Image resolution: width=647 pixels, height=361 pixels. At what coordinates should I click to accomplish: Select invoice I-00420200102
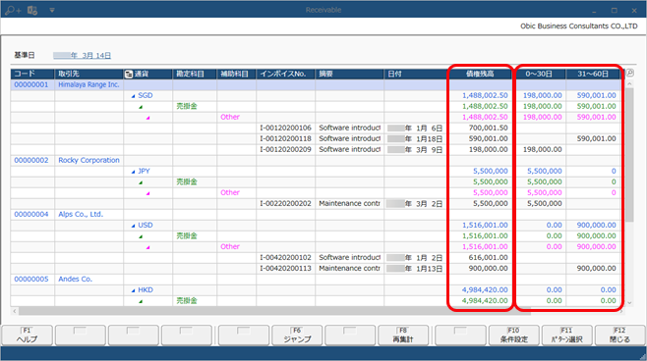click(x=285, y=258)
